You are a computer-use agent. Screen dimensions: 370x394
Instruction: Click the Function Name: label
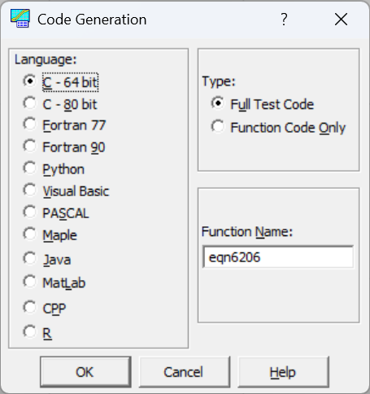247,232
